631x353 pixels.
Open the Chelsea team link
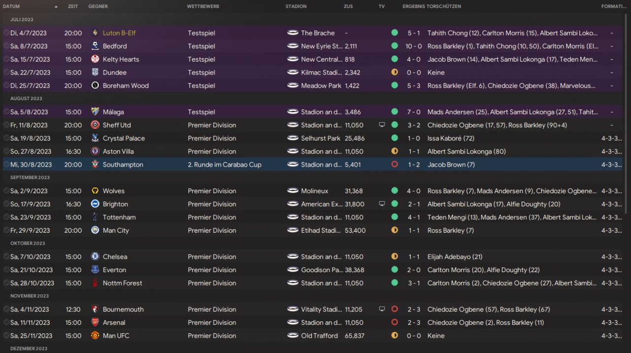(x=115, y=257)
